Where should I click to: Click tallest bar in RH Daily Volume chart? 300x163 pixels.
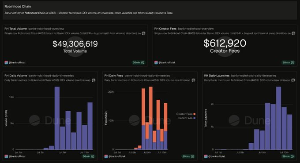(x=57, y=118)
